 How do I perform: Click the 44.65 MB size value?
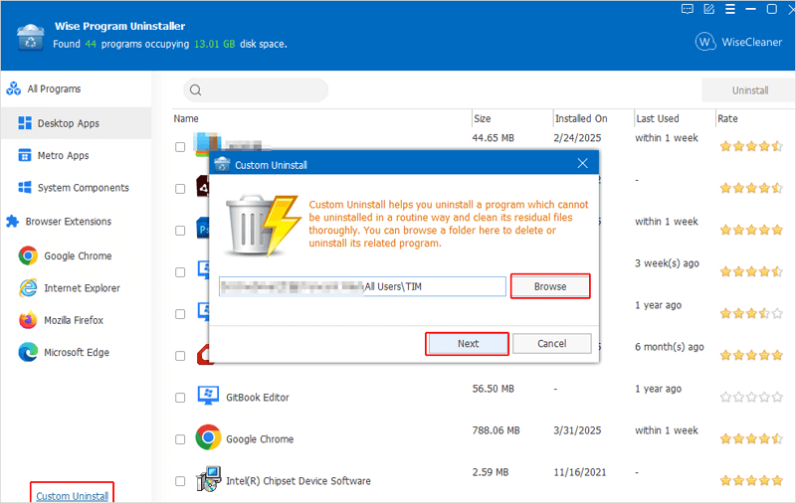[493, 138]
